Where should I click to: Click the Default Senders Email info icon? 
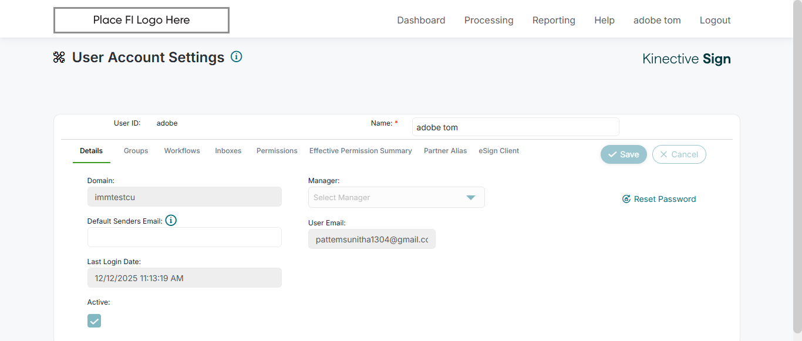click(171, 221)
